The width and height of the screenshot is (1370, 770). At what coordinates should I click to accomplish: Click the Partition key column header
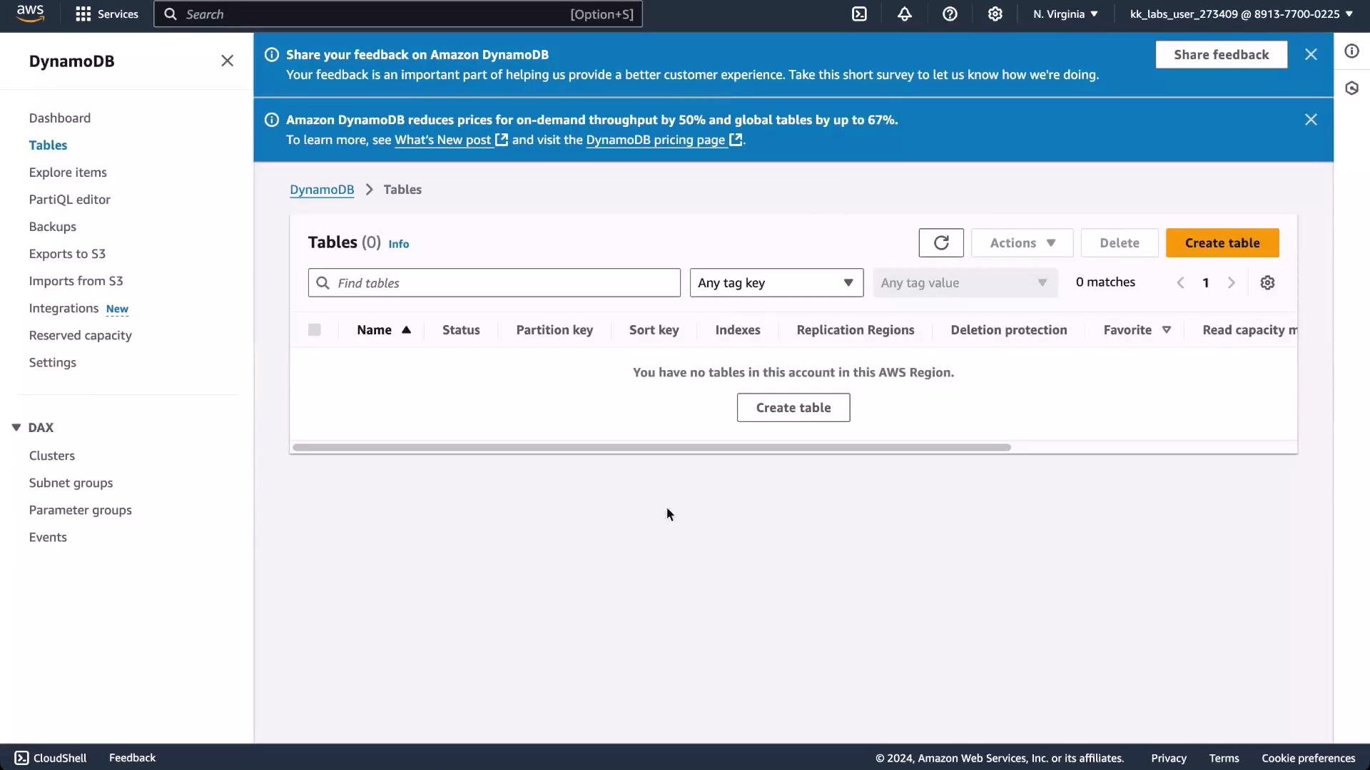[554, 330]
